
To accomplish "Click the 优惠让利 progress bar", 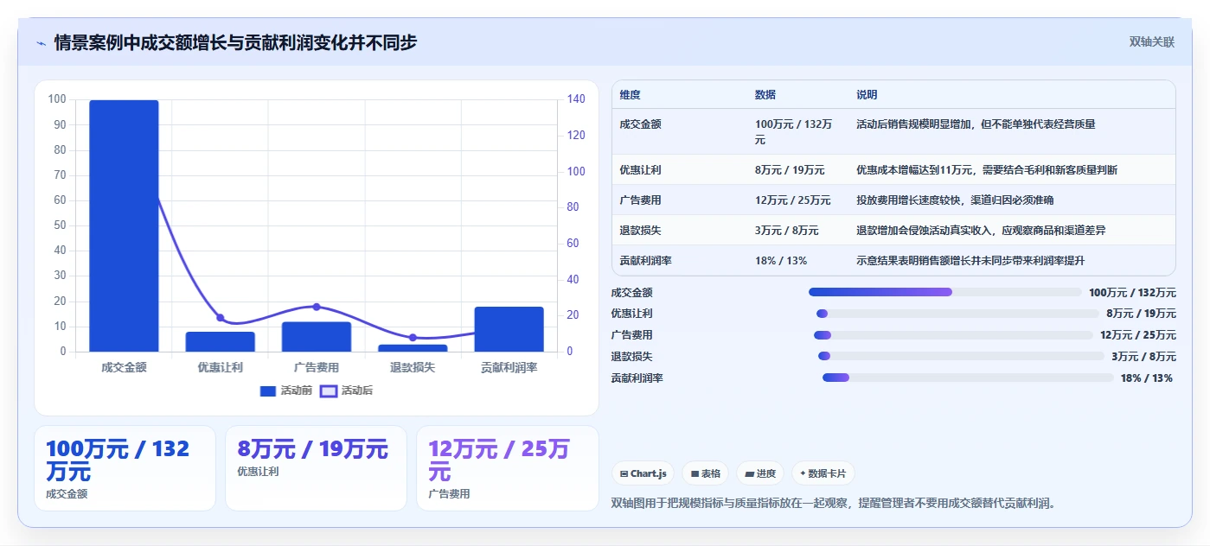I will (x=957, y=314).
